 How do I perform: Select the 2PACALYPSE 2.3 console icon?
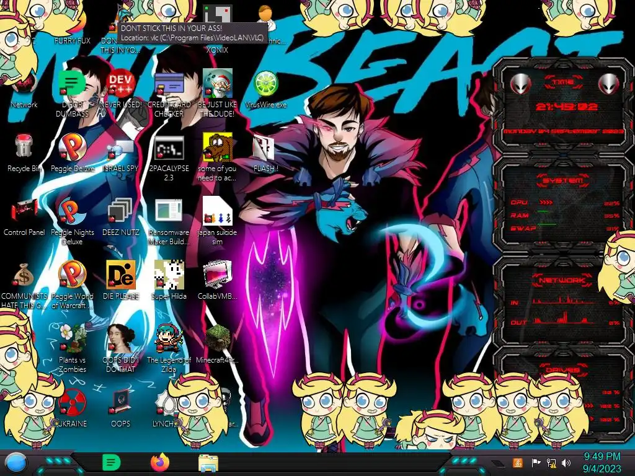click(169, 159)
